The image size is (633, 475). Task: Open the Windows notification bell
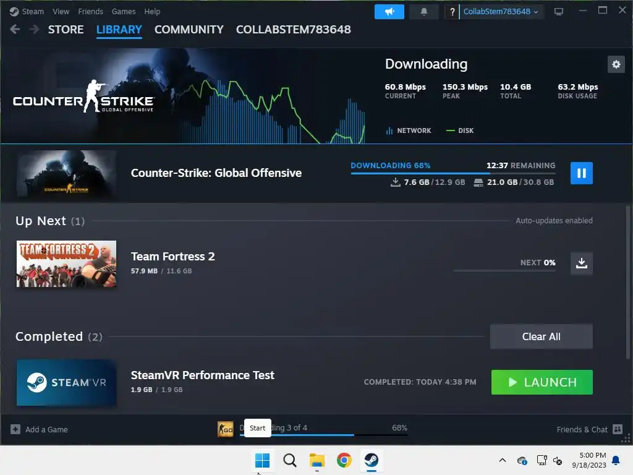point(616,460)
